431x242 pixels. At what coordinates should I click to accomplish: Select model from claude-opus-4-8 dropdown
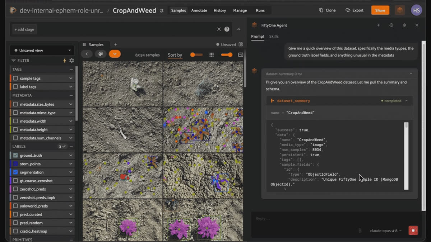point(386,231)
